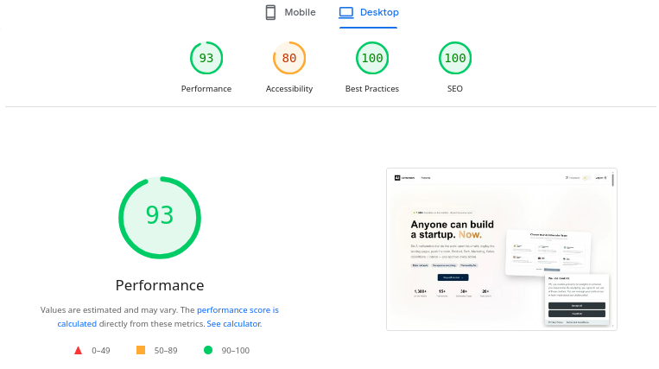Click the '90–100' legend text
659x369 pixels.
(235, 351)
